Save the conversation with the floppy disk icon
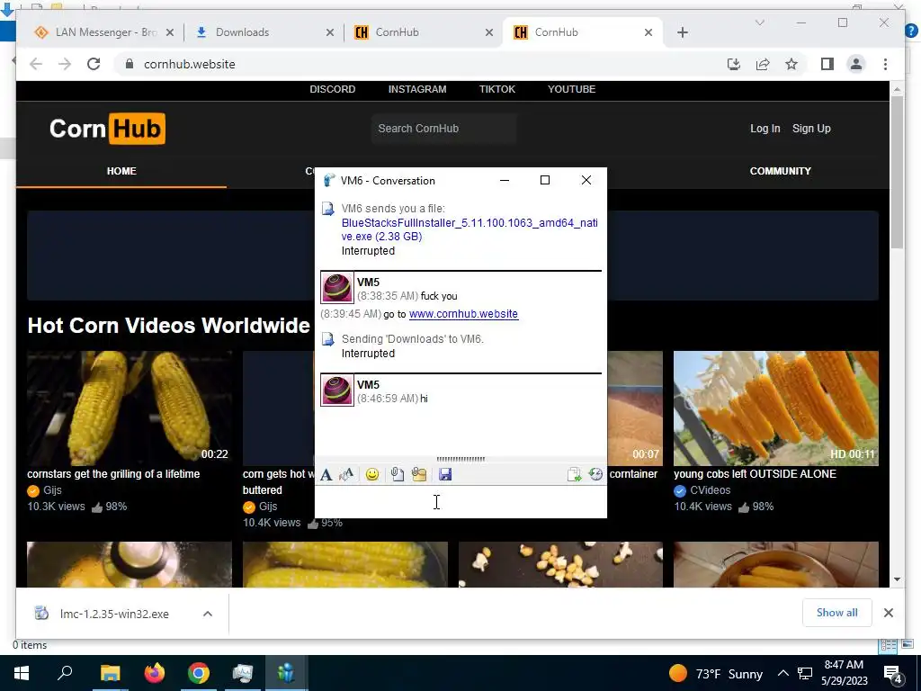The image size is (921, 691). tap(445, 475)
